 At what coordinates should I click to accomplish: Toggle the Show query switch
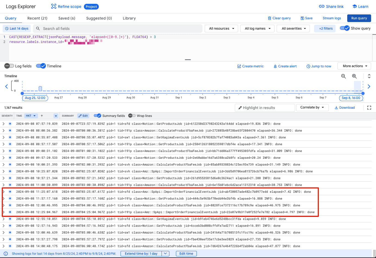pos(345,28)
